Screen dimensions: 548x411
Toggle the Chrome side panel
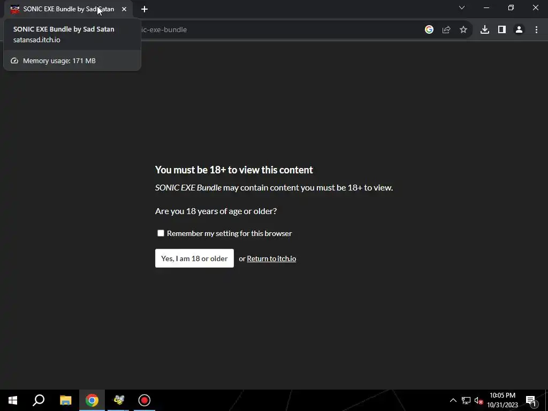tap(502, 30)
